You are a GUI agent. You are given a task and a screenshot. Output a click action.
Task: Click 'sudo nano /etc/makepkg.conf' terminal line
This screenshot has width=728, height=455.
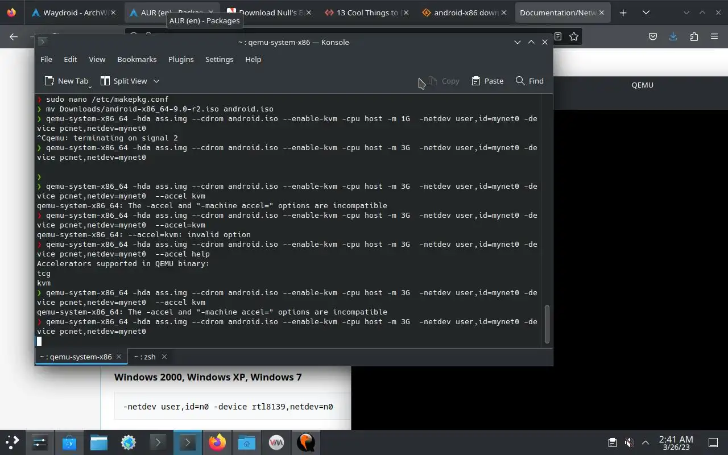[107, 99]
